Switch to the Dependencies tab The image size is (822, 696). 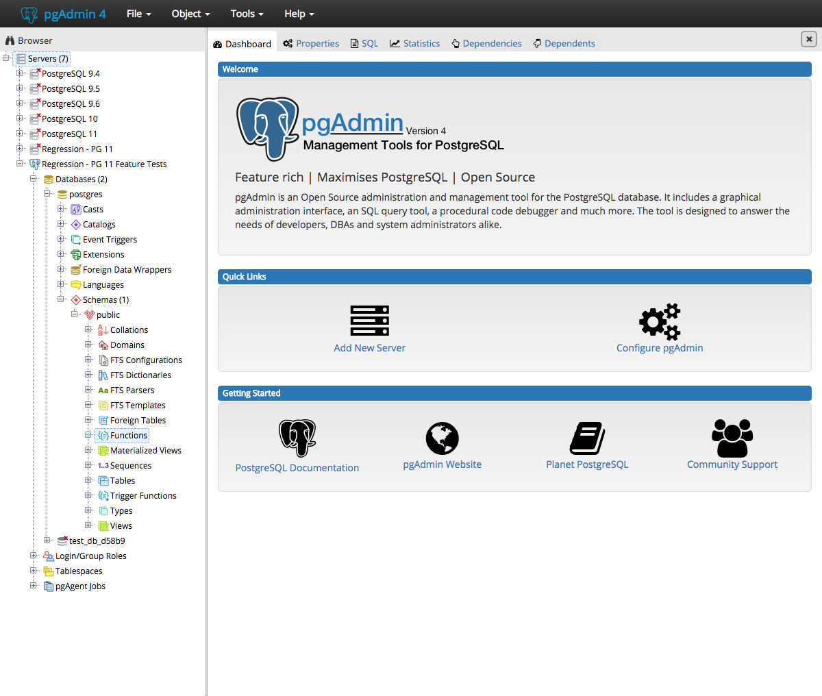[x=486, y=43]
